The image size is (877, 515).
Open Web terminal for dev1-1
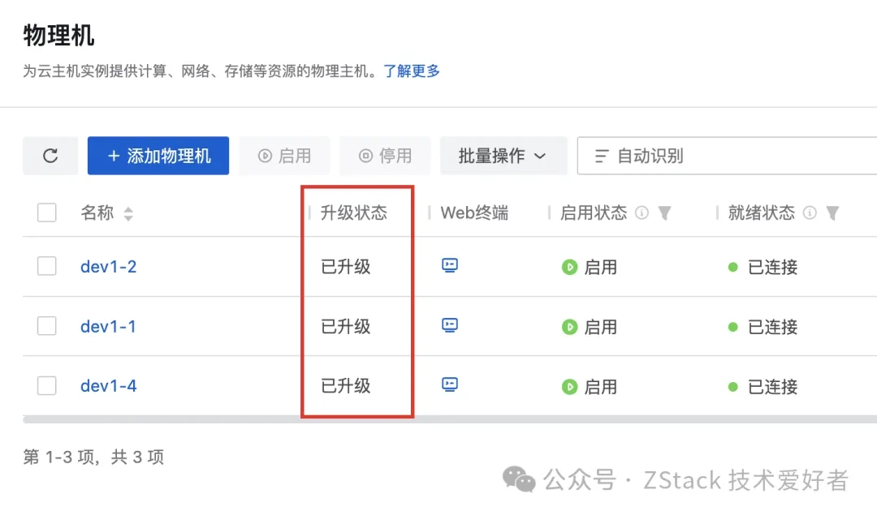point(450,325)
